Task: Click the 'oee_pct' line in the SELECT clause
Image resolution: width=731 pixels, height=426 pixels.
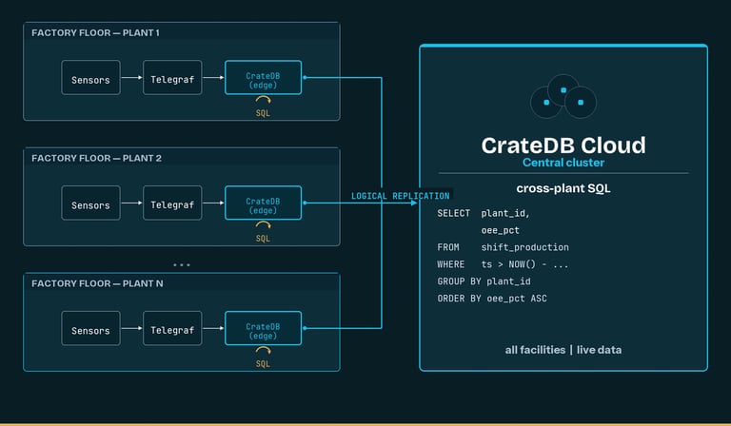Action: 501,230
